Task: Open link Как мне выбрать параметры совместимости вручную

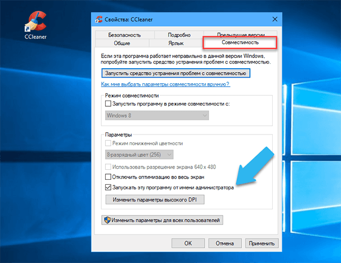Action: pos(165,84)
